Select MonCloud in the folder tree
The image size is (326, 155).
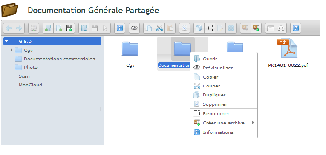point(30,85)
